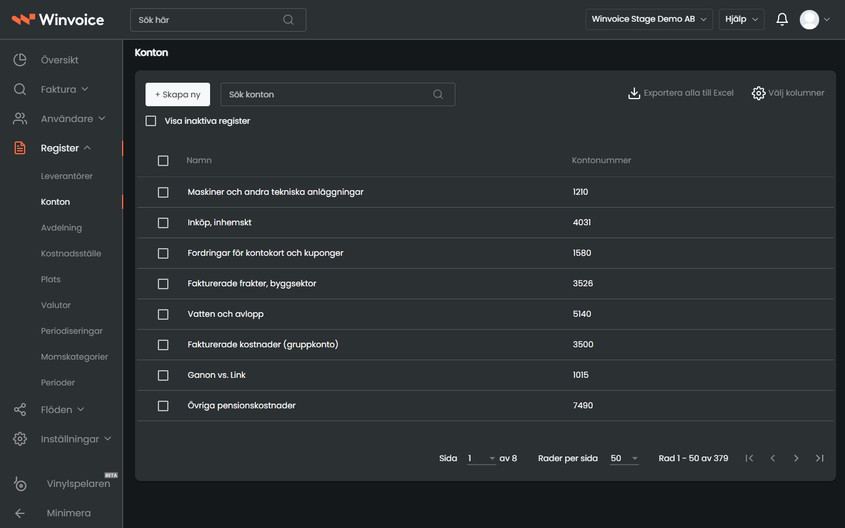Image resolution: width=845 pixels, height=528 pixels.
Task: Open the user avatar menu
Action: 814,19
